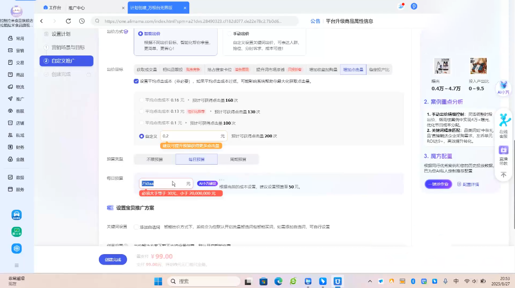
Task: Refresh the page with the reload icon
Action: 68,21
